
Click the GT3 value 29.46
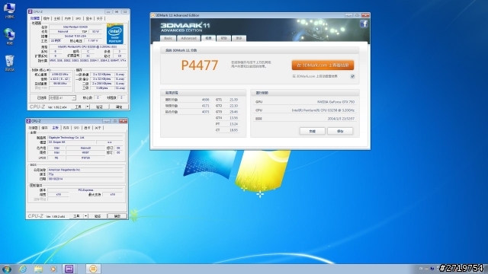[234, 112]
